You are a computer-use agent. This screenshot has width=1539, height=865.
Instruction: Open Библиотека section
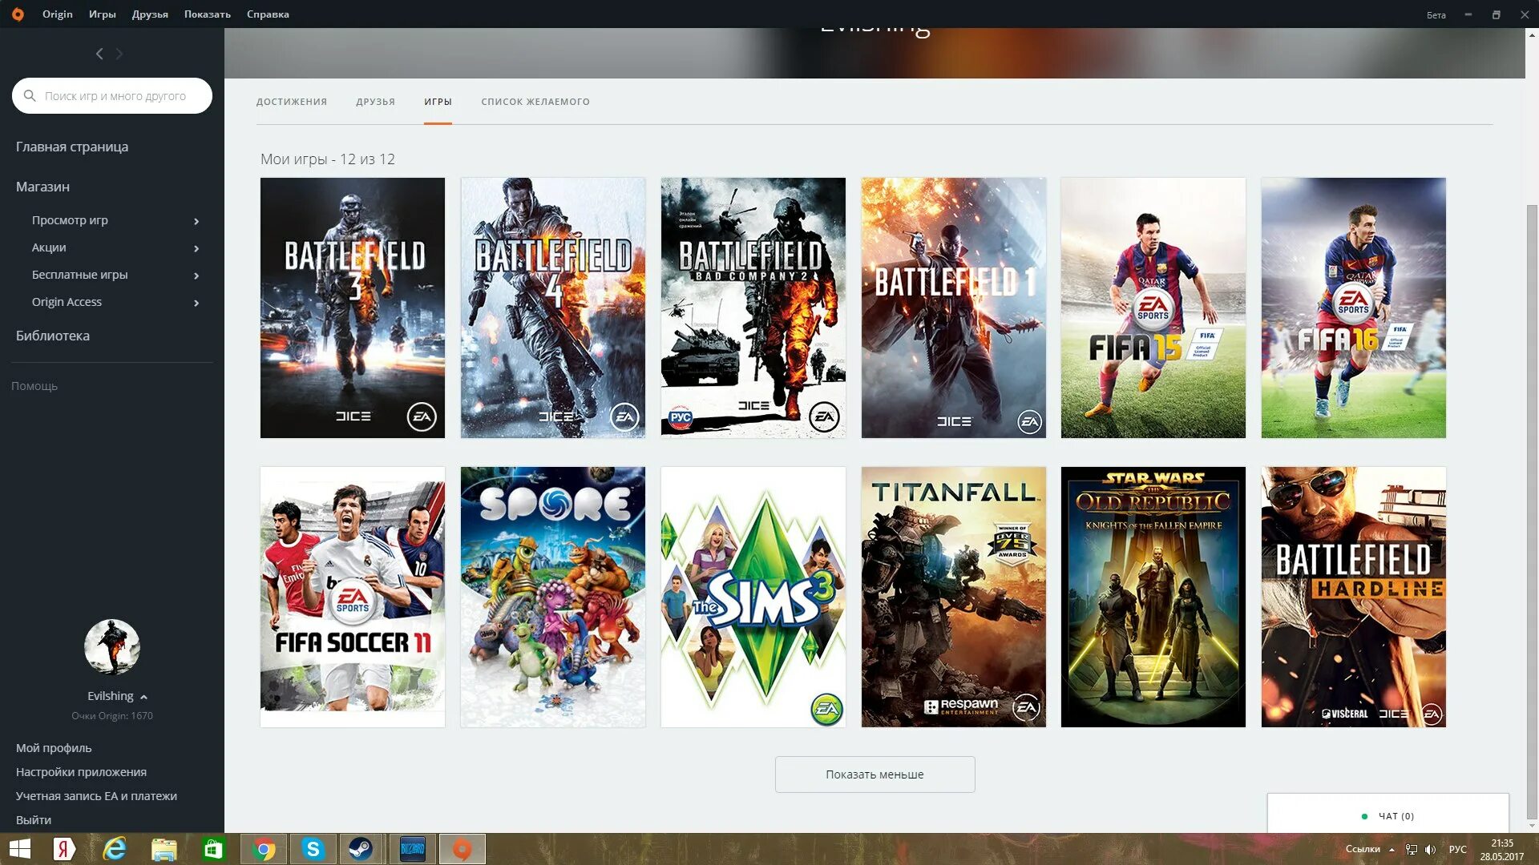pos(53,336)
